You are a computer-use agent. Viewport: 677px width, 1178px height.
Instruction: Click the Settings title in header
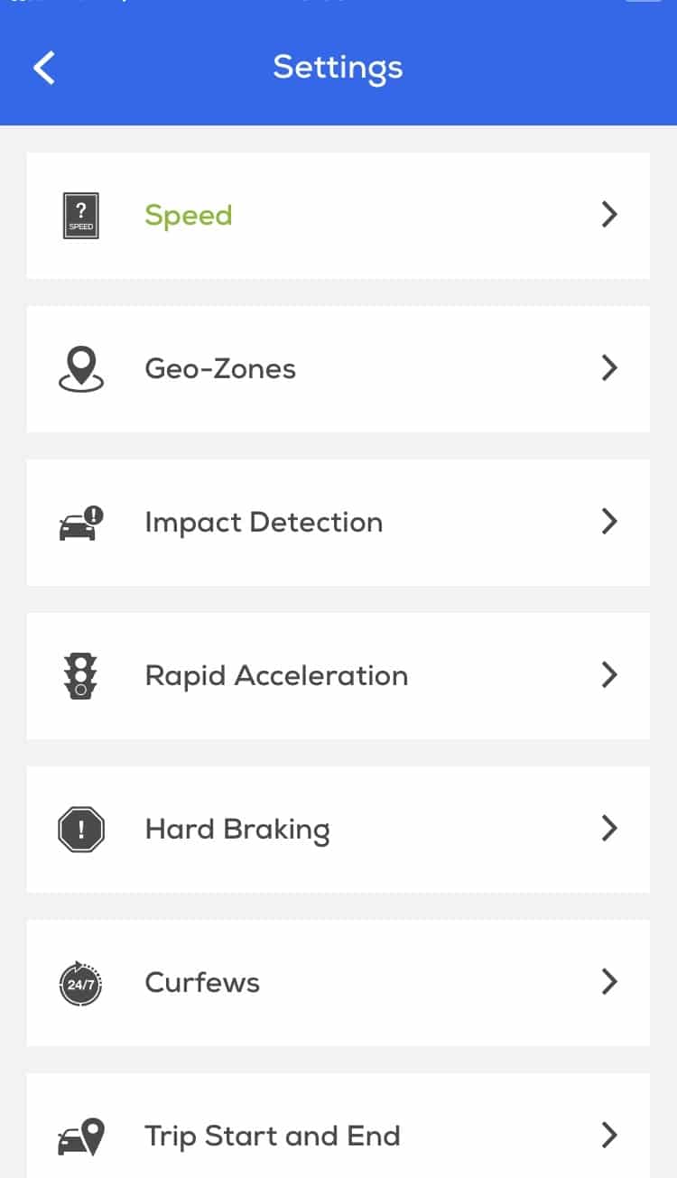[x=338, y=68]
